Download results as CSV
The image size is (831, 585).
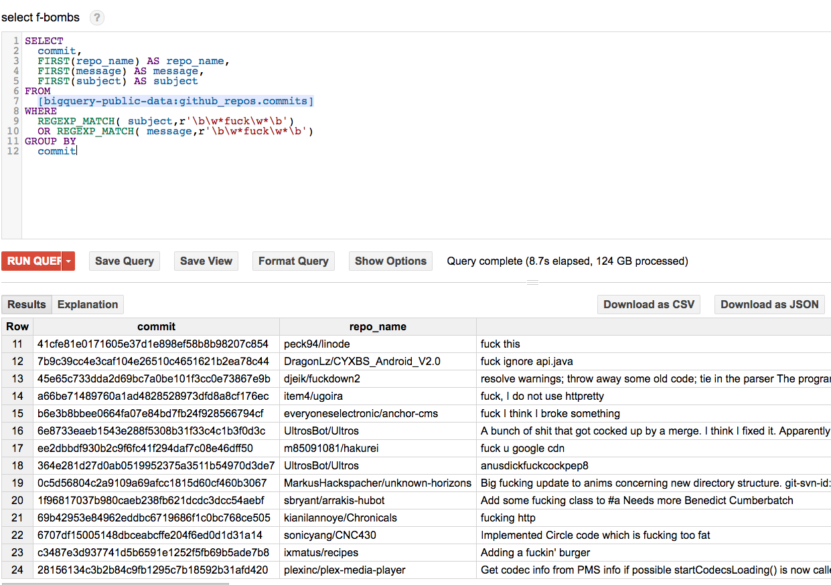(x=649, y=304)
